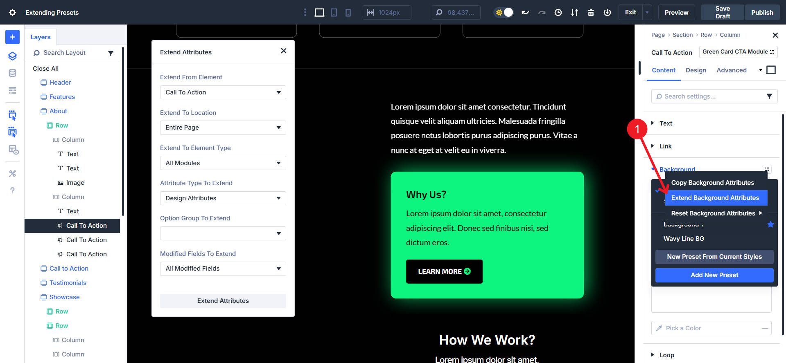This screenshot has width=786, height=363.
Task: Click the trash icon in top toolbar
Action: pyautogui.click(x=591, y=12)
